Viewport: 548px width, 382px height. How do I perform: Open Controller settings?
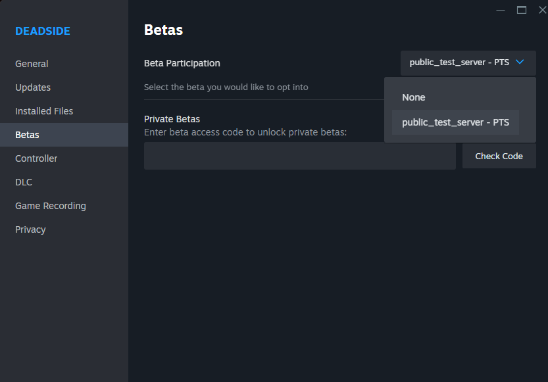(36, 158)
